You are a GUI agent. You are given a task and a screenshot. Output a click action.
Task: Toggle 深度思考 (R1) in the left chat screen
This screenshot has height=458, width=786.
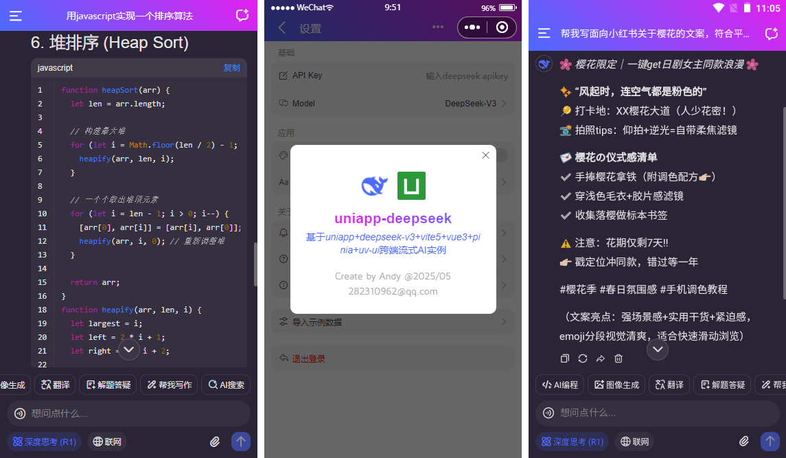[x=45, y=442]
